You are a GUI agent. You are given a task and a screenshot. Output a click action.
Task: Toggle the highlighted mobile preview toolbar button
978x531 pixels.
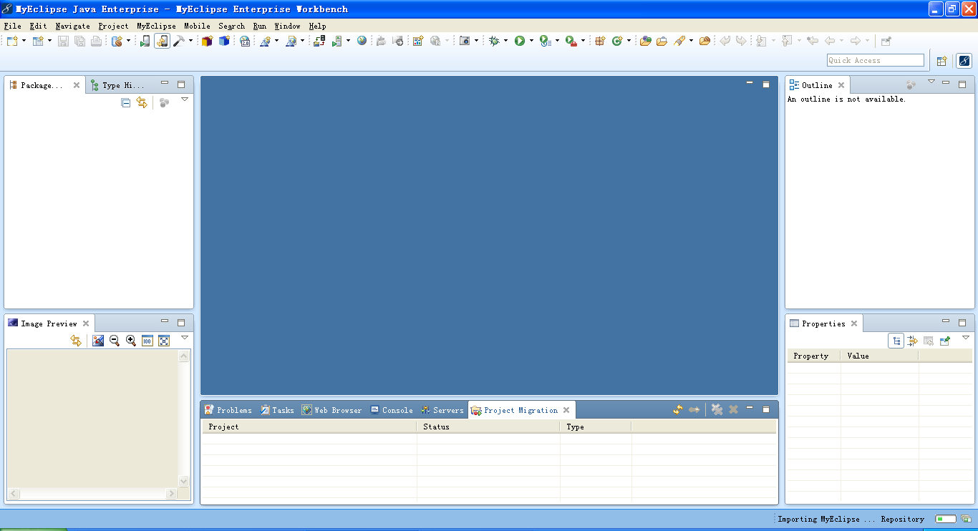[x=163, y=41]
